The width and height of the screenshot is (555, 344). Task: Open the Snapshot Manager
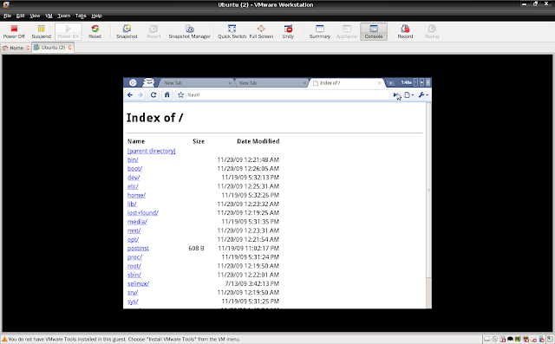click(189, 31)
